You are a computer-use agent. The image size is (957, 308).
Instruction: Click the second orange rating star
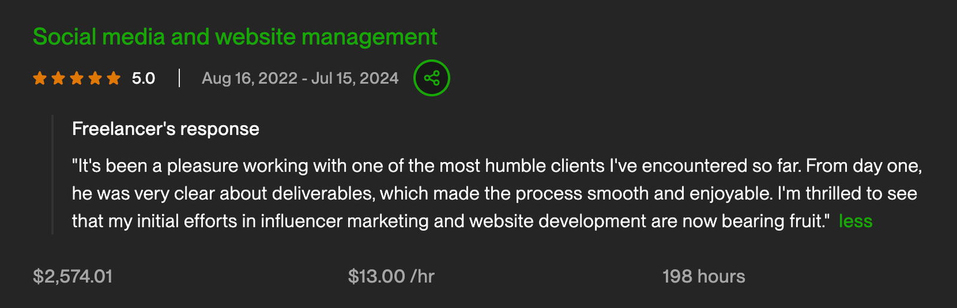(58, 78)
